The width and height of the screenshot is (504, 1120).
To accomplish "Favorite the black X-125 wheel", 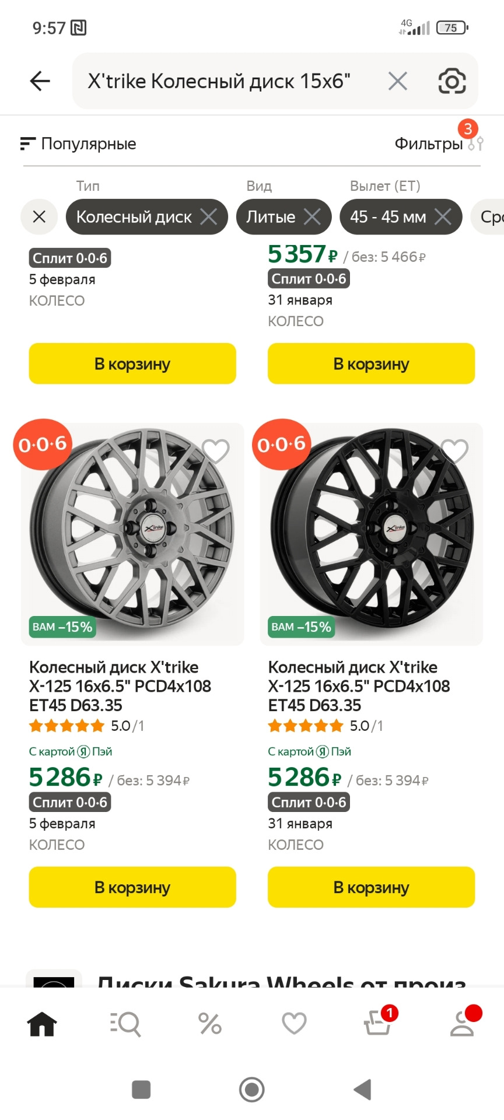I will 454,451.
